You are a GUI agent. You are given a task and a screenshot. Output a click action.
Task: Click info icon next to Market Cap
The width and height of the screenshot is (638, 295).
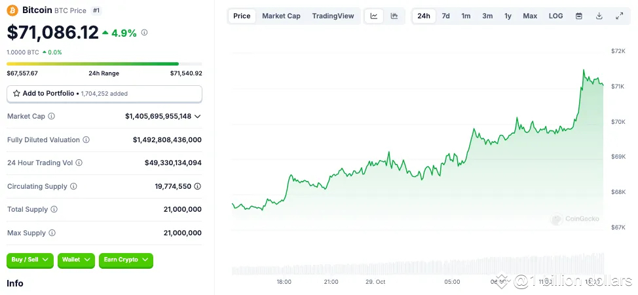tap(52, 116)
